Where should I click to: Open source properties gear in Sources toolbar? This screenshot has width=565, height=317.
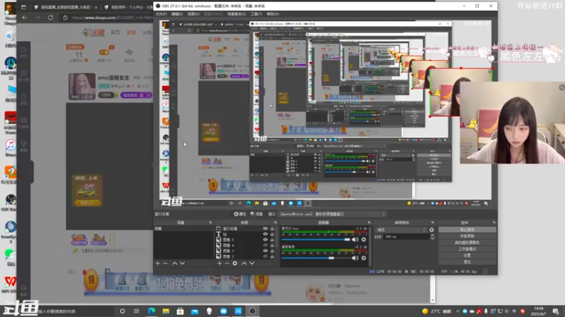[234, 263]
